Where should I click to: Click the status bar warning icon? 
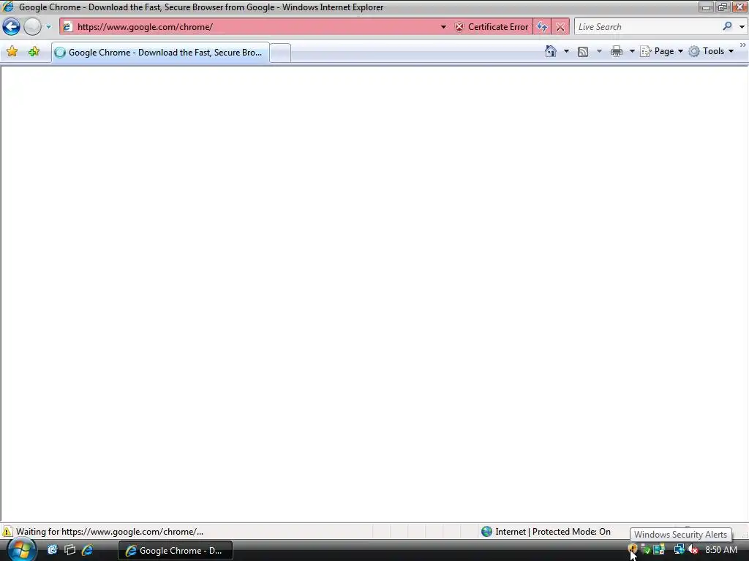(x=7, y=532)
